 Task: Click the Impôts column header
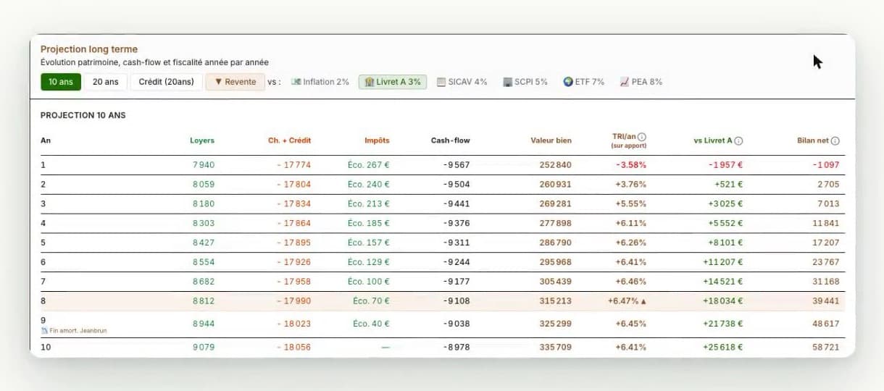click(x=377, y=140)
